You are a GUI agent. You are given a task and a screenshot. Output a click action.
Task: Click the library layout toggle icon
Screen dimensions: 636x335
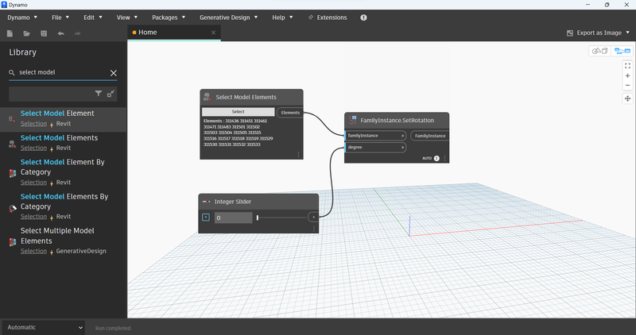[x=111, y=94]
